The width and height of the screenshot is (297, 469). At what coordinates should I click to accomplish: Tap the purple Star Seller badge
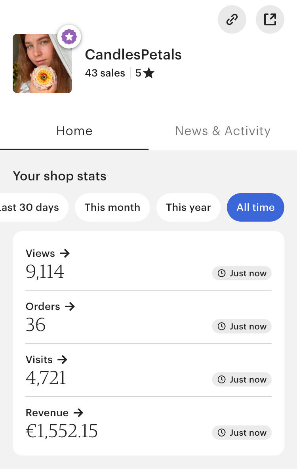(69, 37)
